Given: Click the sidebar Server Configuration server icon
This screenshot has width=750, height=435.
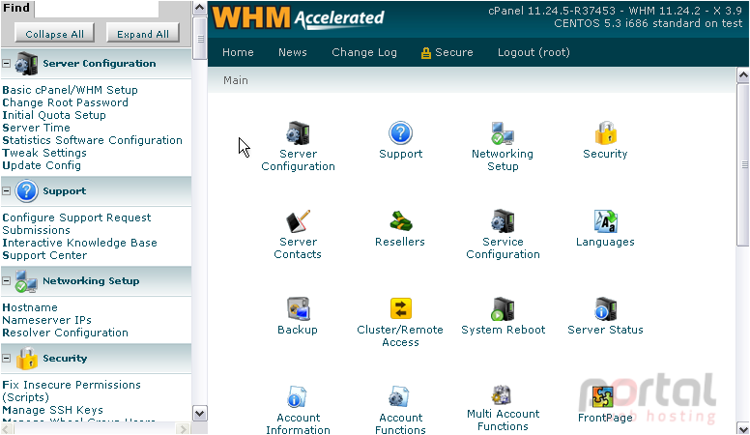Looking at the screenshot, I should pyautogui.click(x=26, y=64).
